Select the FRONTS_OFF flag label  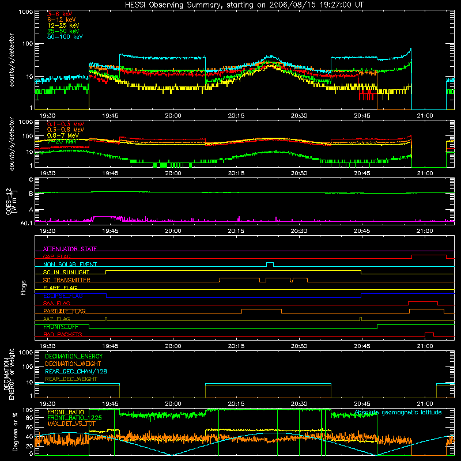pyautogui.click(x=61, y=327)
